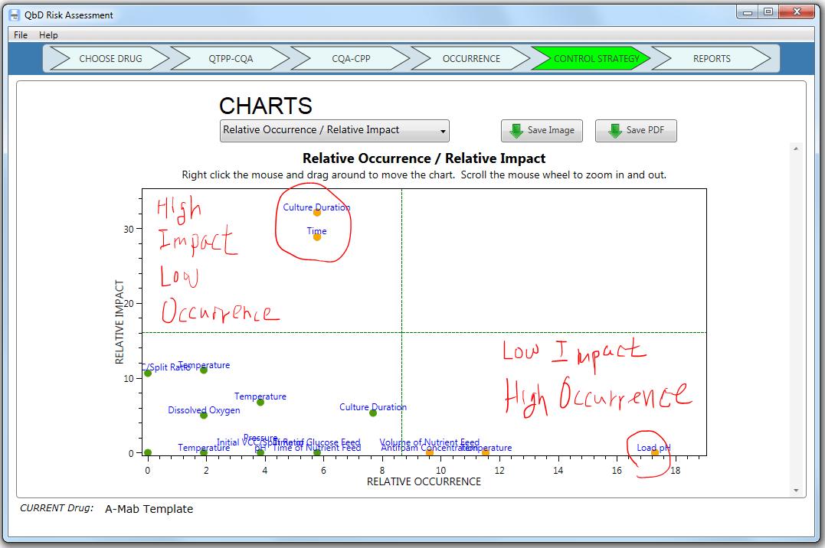The image size is (825, 548).
Task: Click the QbD app icon in title bar
Action: [13, 14]
